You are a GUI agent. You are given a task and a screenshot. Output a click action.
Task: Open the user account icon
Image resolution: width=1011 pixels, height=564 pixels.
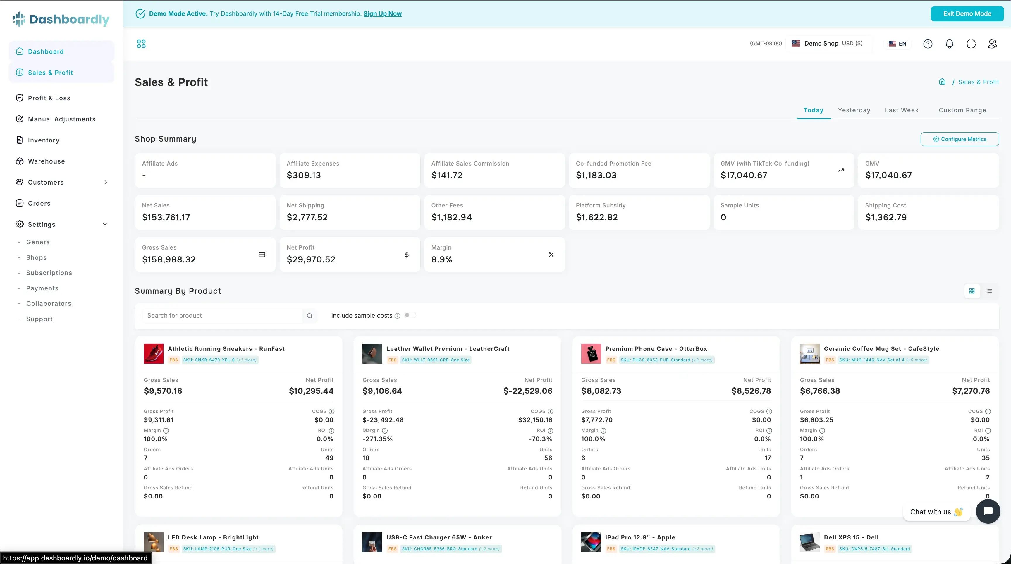tap(992, 44)
